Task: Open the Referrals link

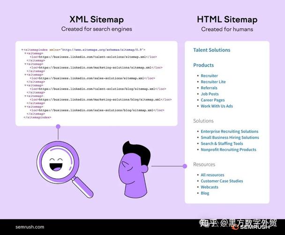Action: point(209,88)
